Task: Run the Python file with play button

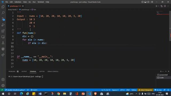Action: [x=157, y=6]
